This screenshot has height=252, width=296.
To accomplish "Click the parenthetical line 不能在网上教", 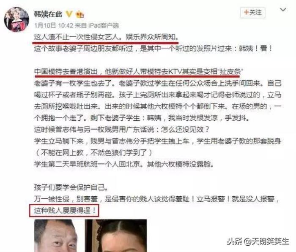I will tap(93, 152).
